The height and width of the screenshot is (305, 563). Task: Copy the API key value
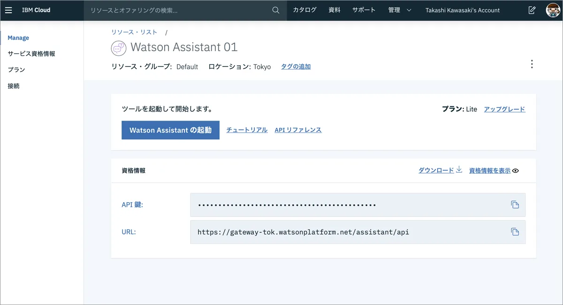515,205
